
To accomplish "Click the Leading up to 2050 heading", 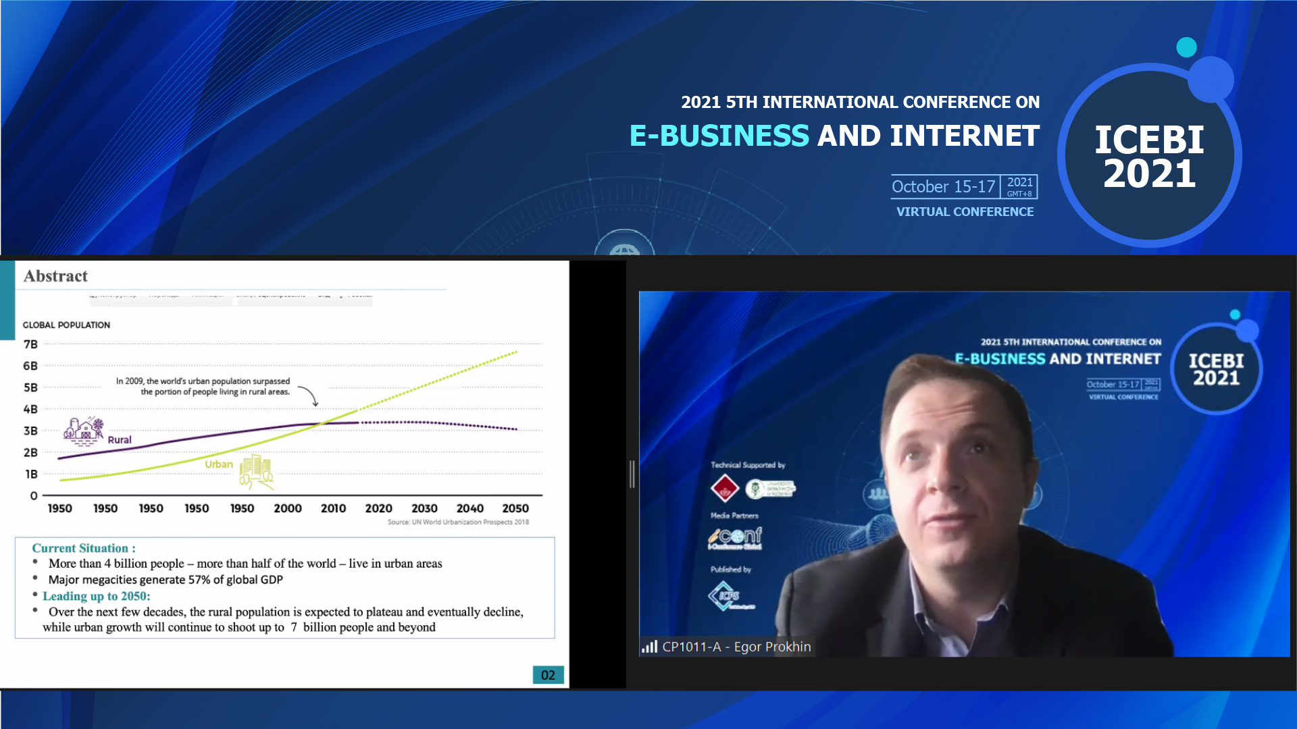I will point(97,596).
